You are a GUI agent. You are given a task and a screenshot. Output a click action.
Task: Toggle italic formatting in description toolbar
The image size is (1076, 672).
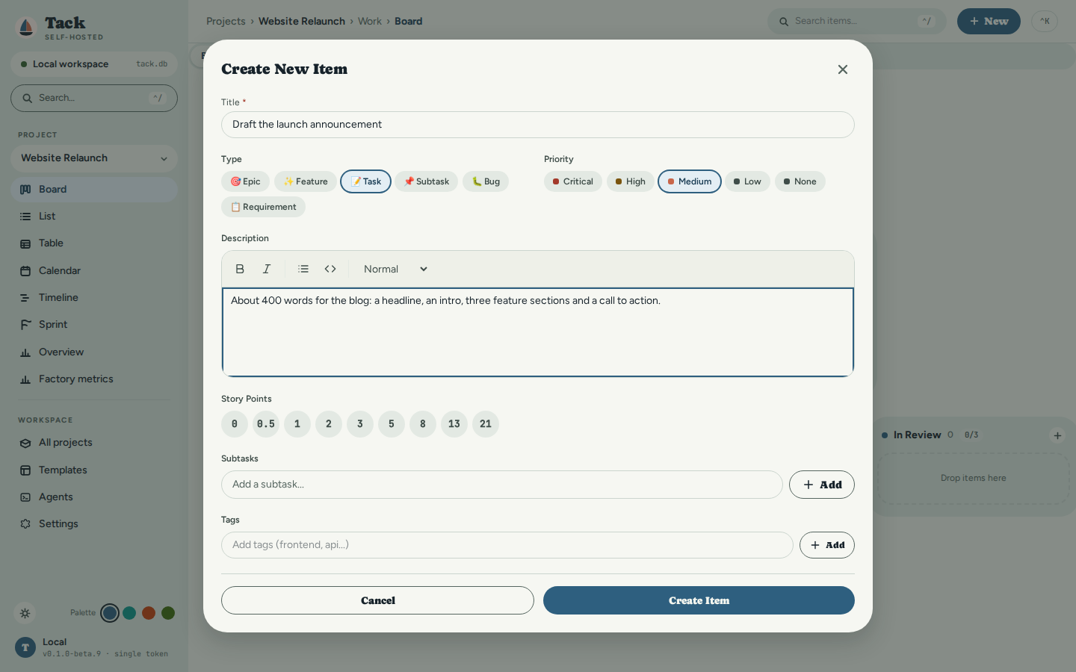267,269
